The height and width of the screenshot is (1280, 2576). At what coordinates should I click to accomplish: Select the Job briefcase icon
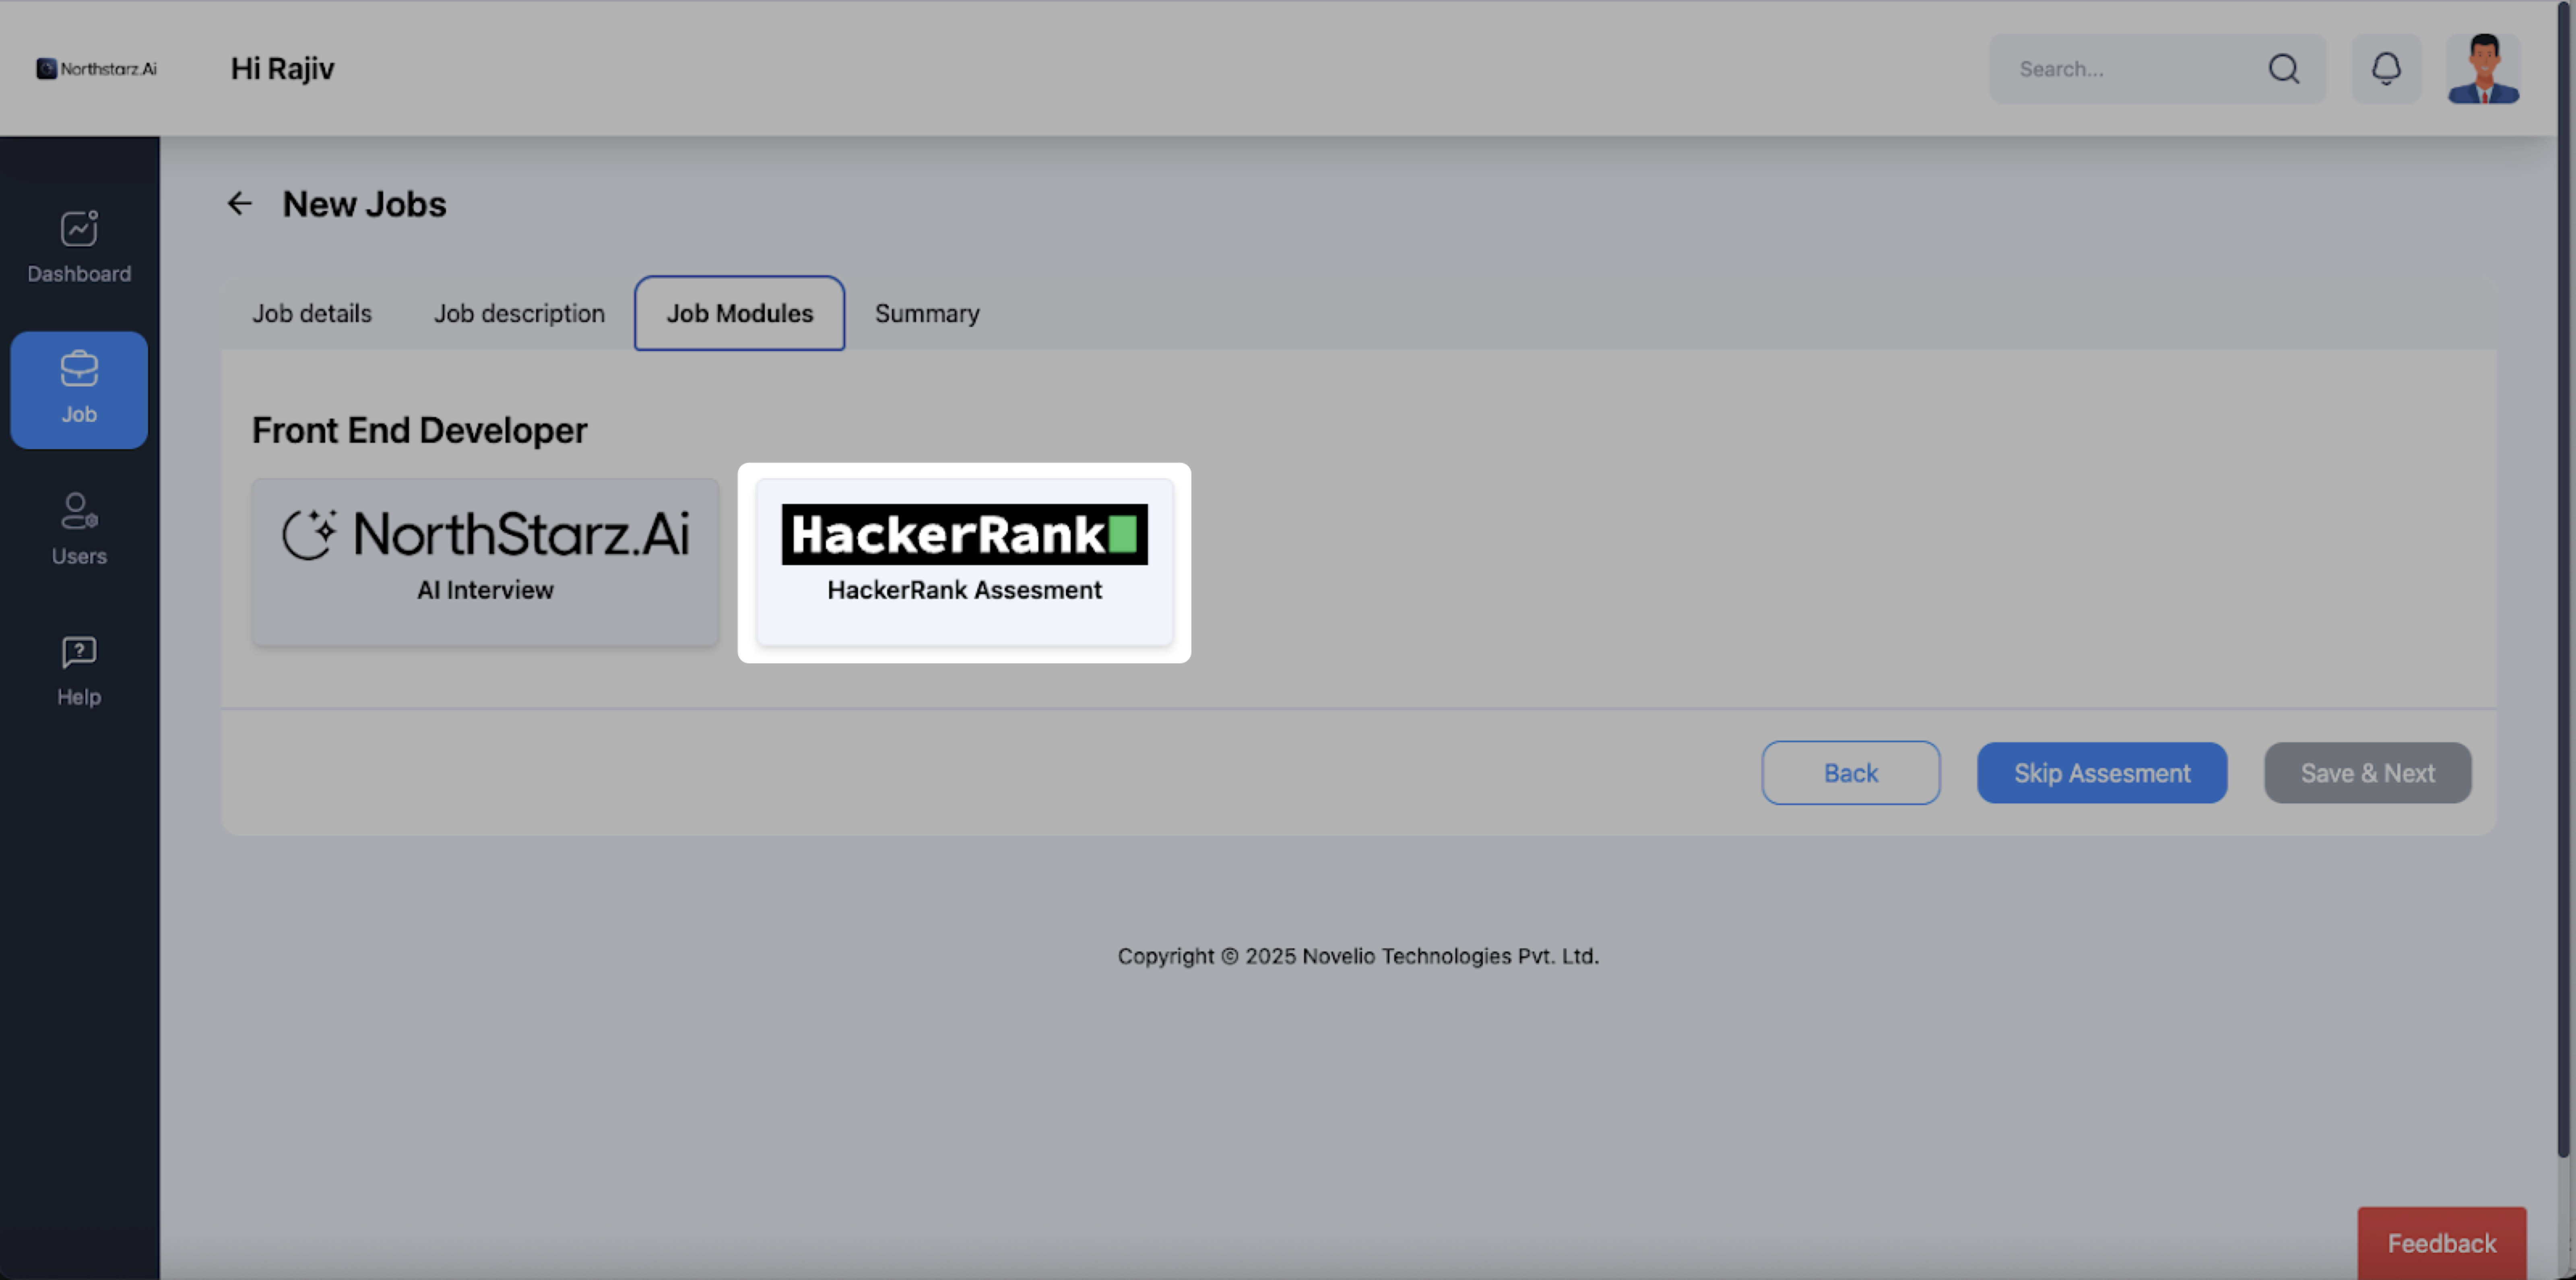79,369
